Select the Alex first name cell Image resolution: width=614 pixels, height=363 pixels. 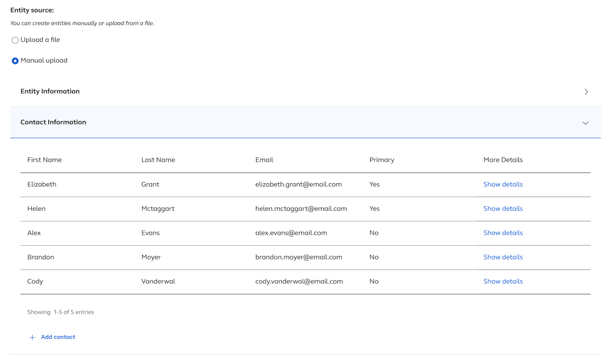coord(34,233)
